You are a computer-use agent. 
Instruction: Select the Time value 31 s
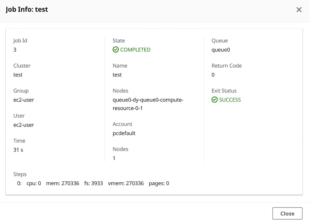(x=17, y=150)
